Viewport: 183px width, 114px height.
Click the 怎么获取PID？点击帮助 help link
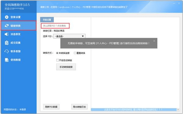click(55, 26)
